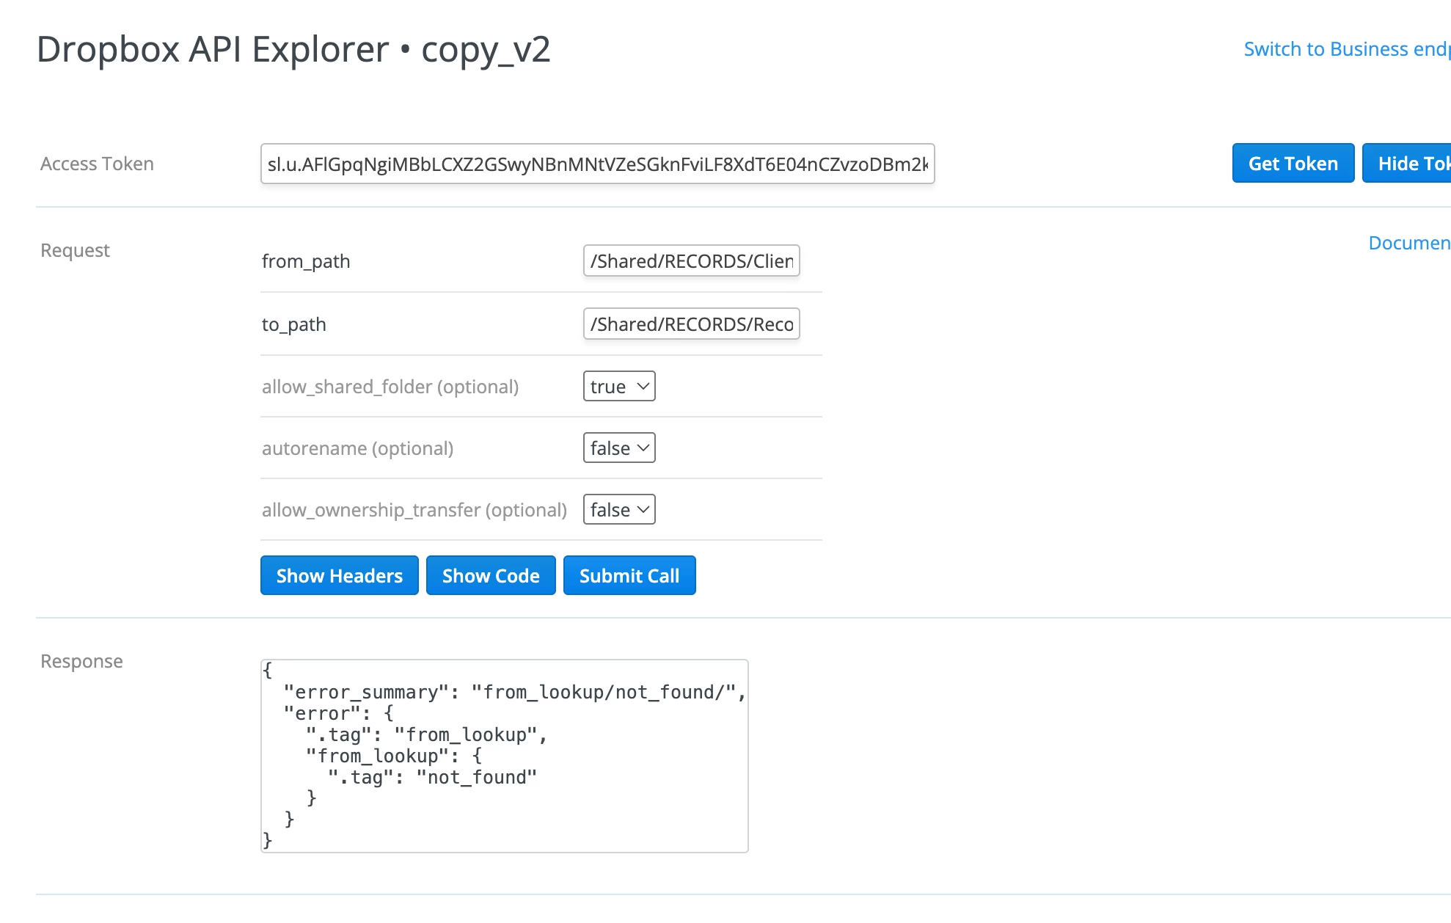This screenshot has height=923, width=1451.
Task: Click the Response section label
Action: tap(81, 661)
